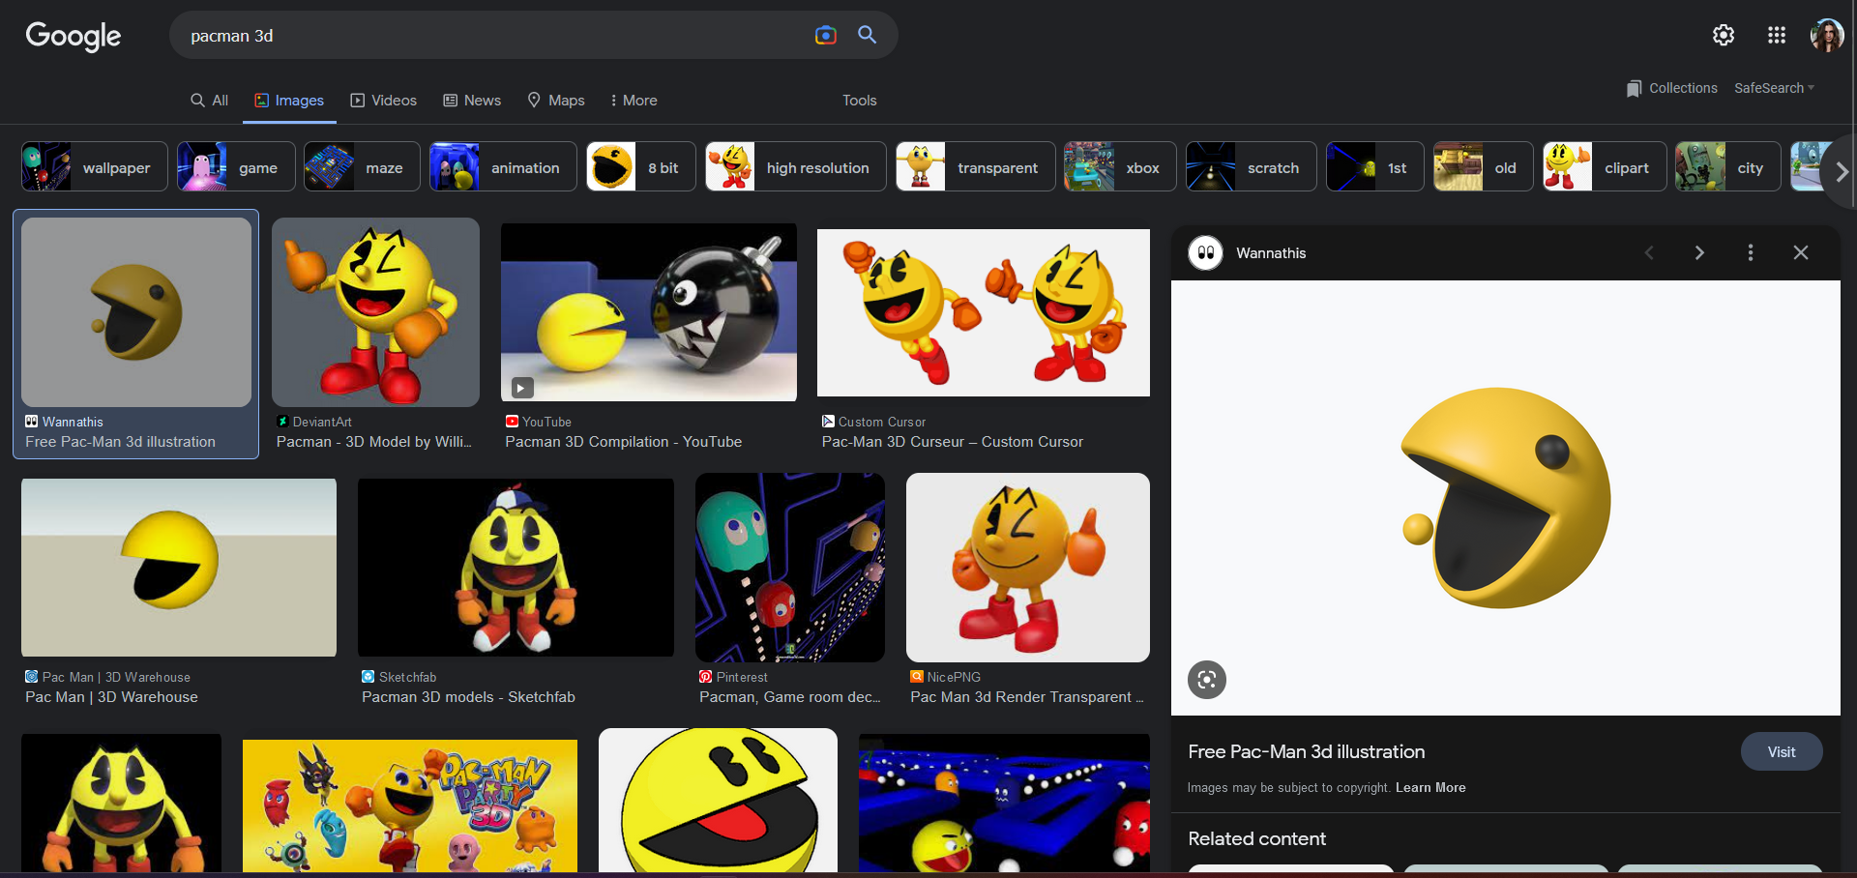
Task: Click the Wannathis site favicon in preview
Action: pyautogui.click(x=1206, y=253)
